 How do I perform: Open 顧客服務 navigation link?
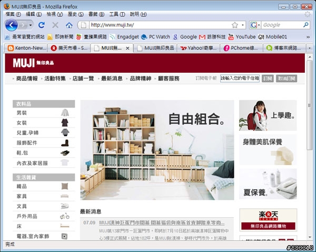coord(169,79)
